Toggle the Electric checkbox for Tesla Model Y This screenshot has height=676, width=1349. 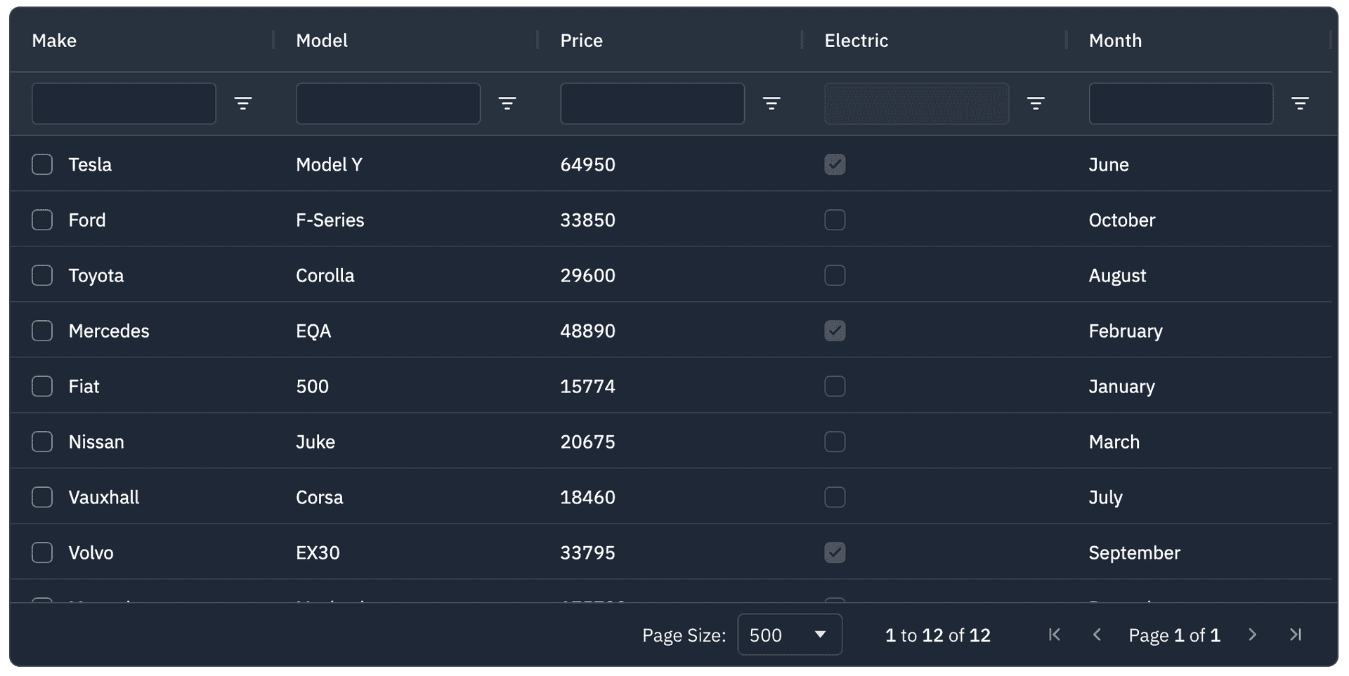[835, 164]
